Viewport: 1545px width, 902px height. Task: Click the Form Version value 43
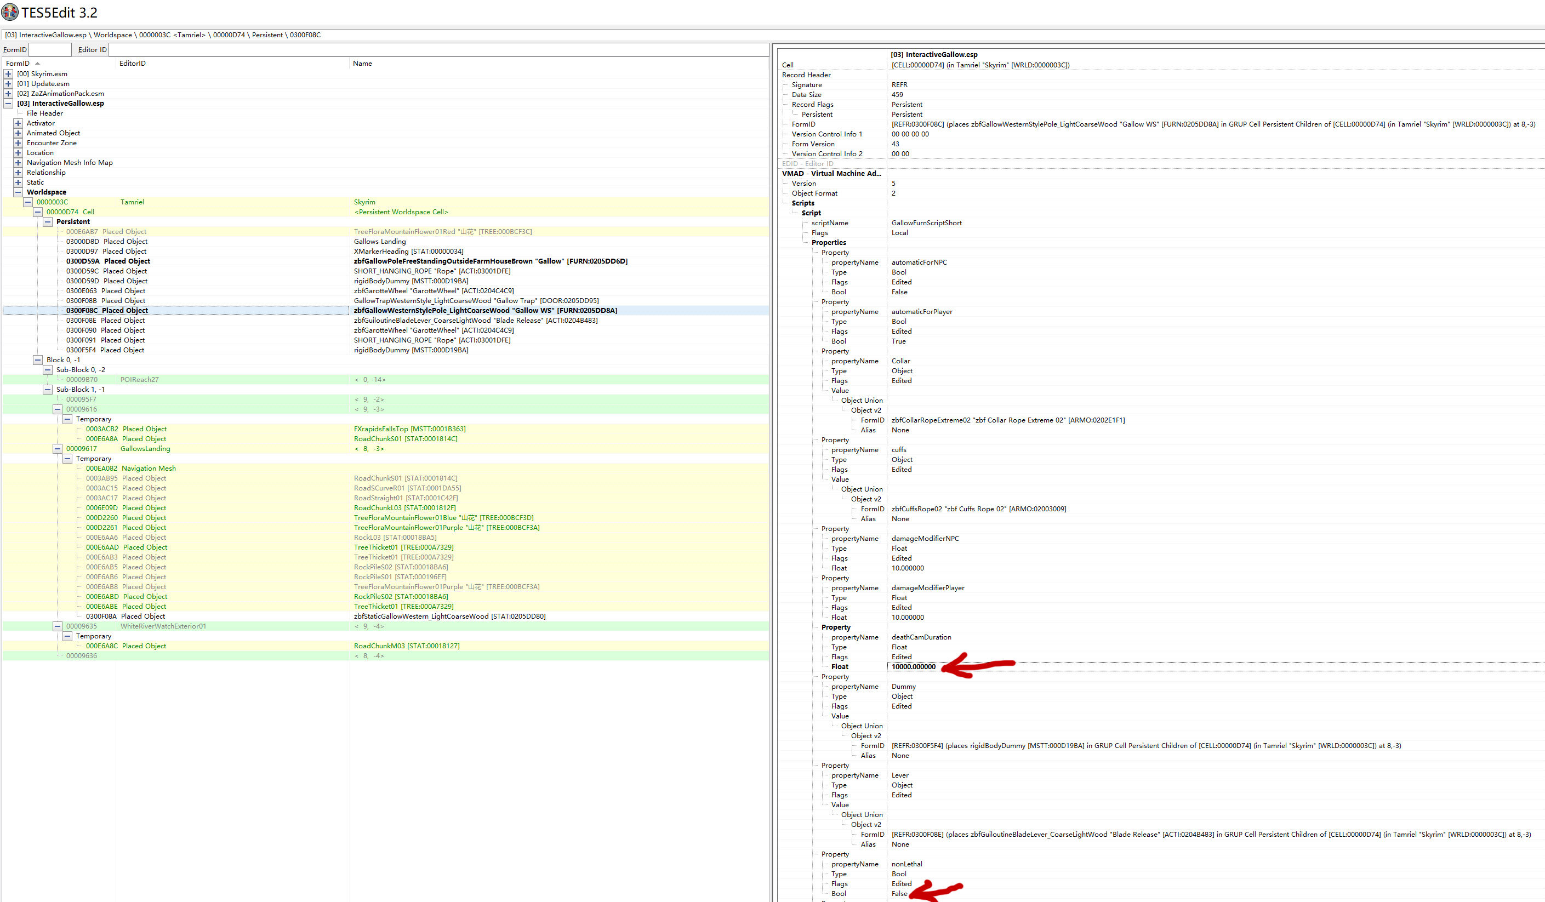tap(895, 144)
